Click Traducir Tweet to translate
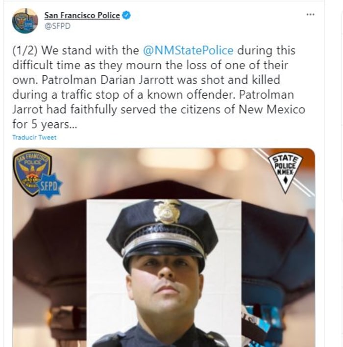Viewport: 343px width, 347px height. [34, 137]
